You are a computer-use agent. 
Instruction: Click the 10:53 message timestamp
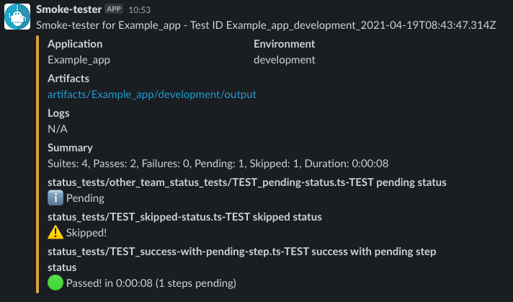(140, 10)
